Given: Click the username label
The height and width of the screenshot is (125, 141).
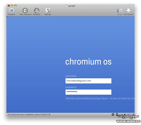Looking at the screenshot, I should pos(71,76).
